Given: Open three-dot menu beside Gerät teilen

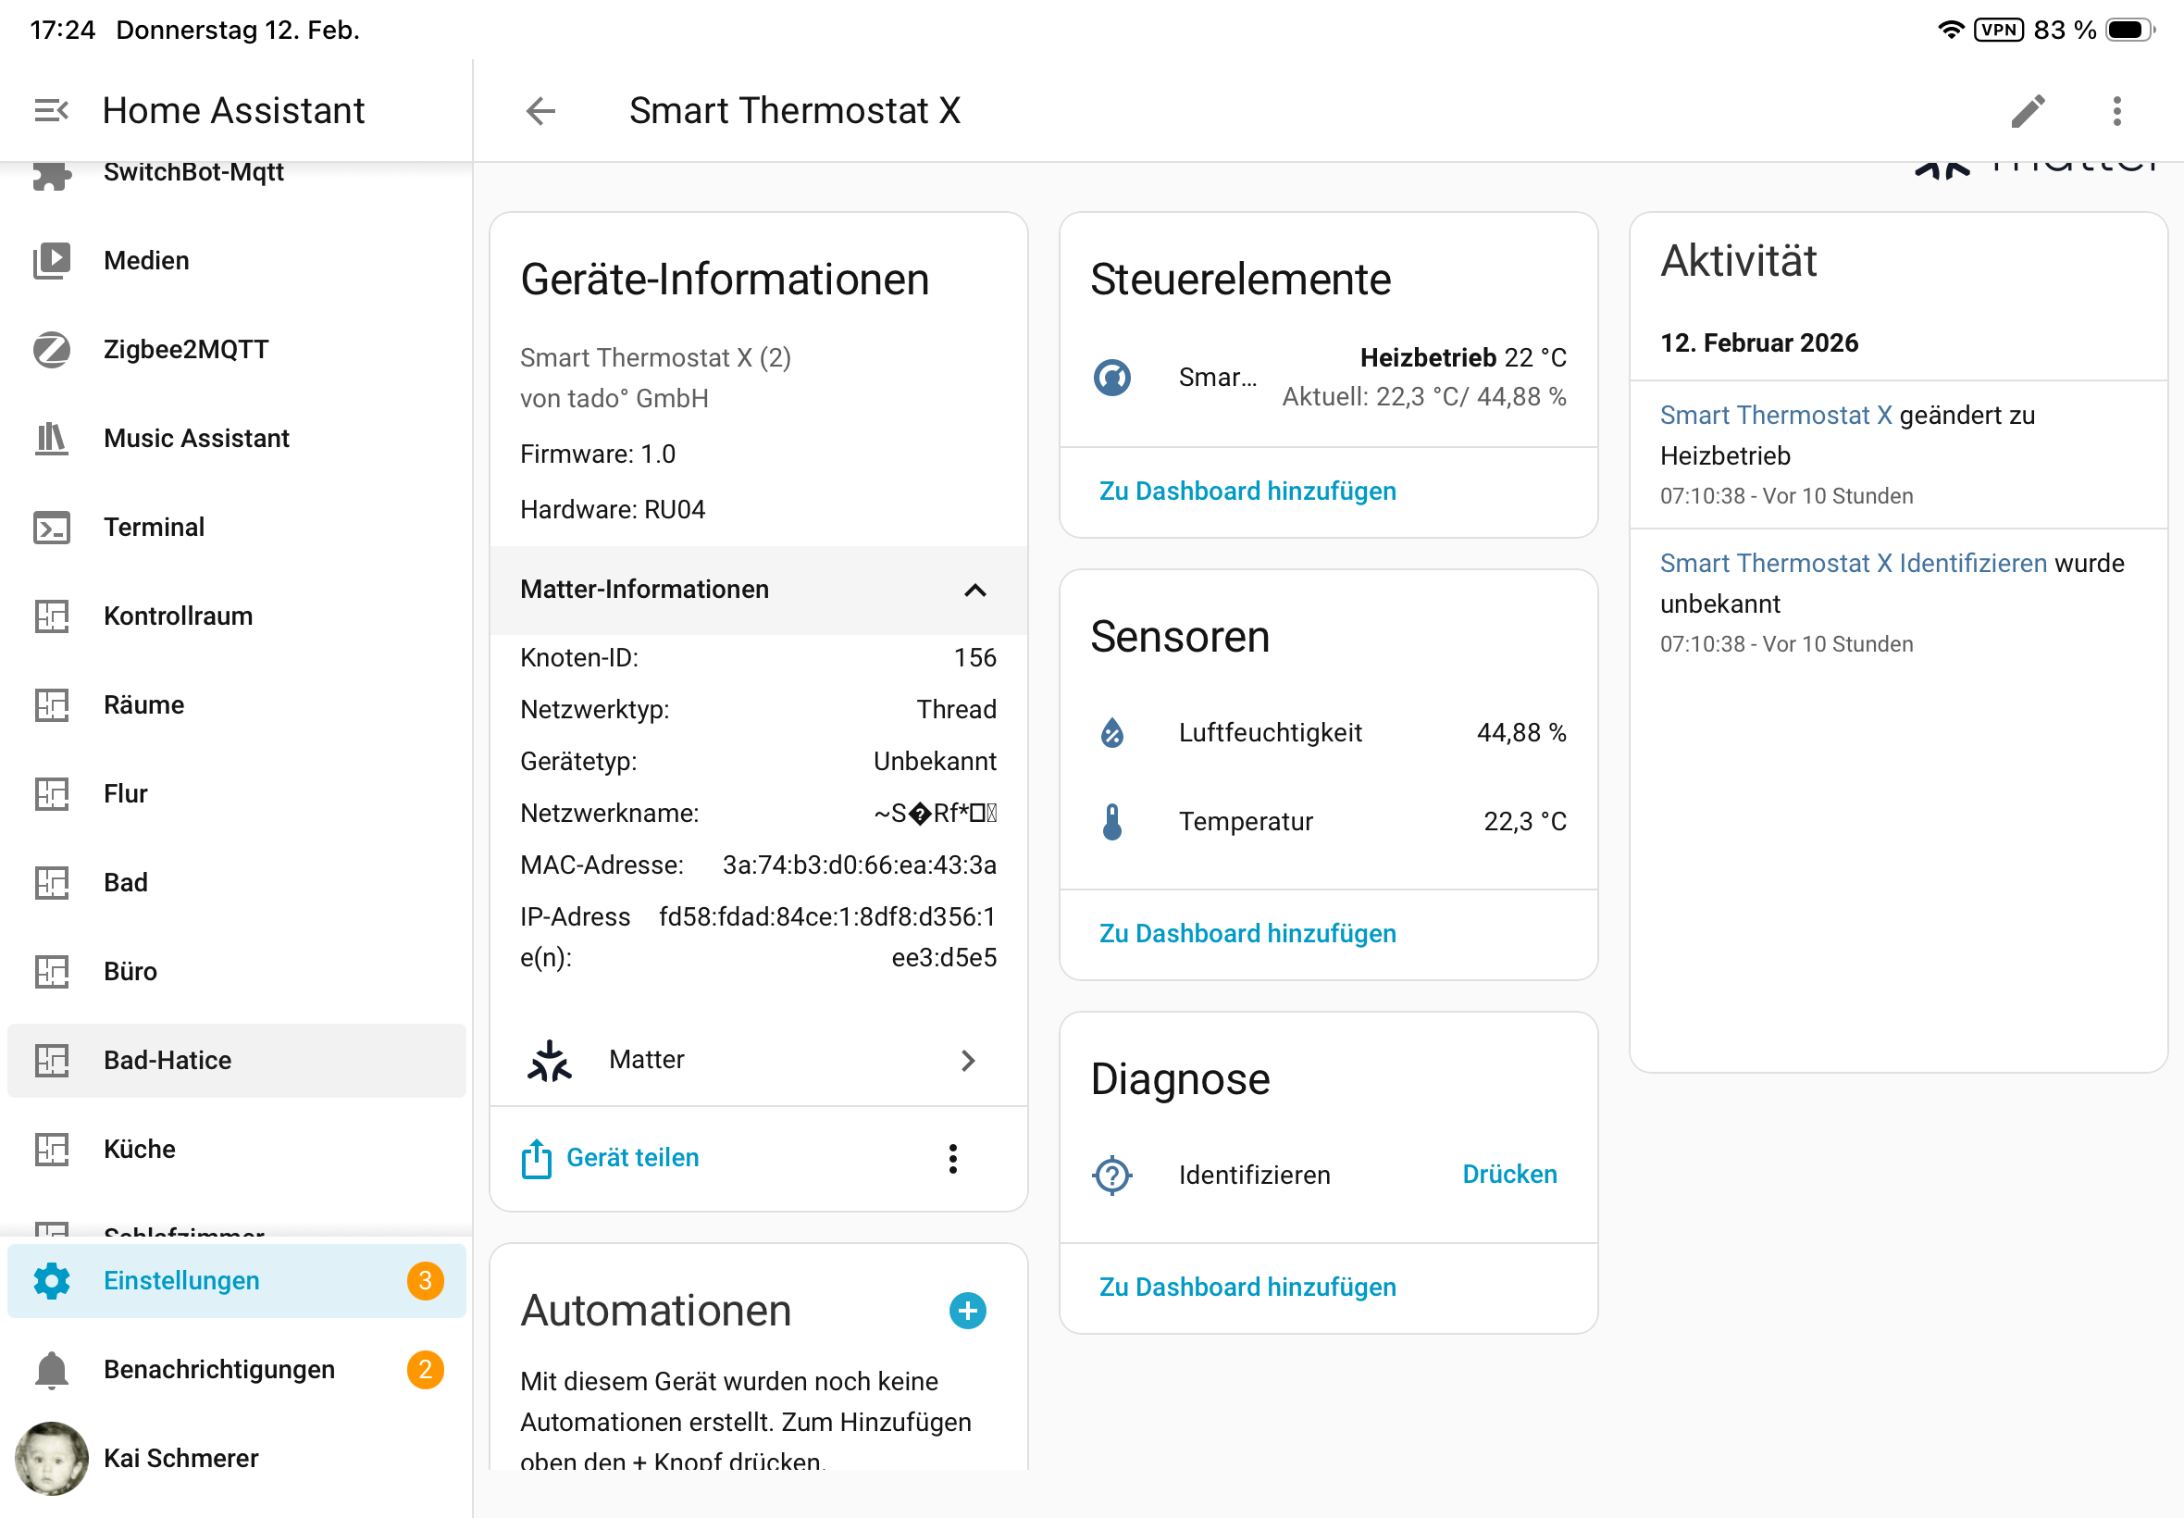Looking at the screenshot, I should point(951,1158).
